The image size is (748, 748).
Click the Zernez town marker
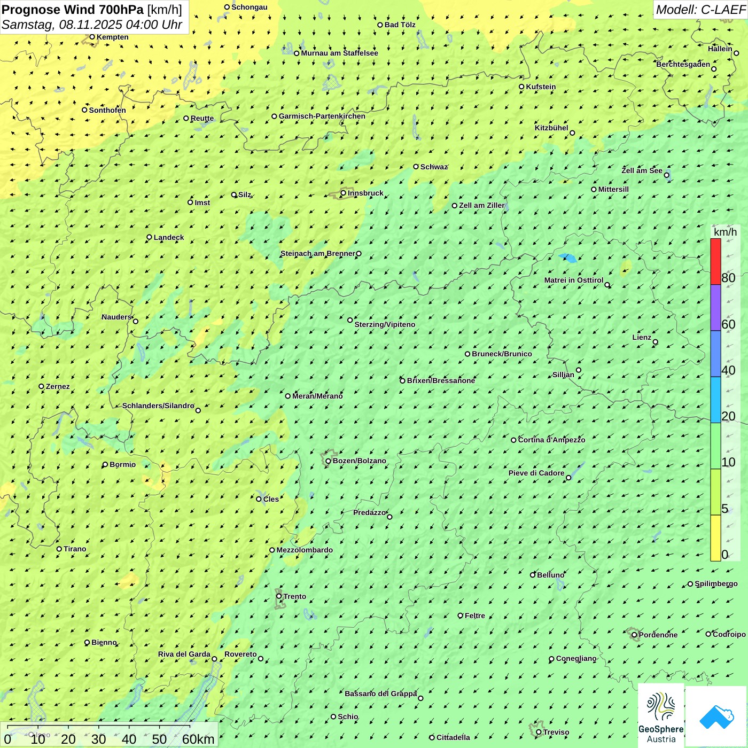[x=41, y=386]
